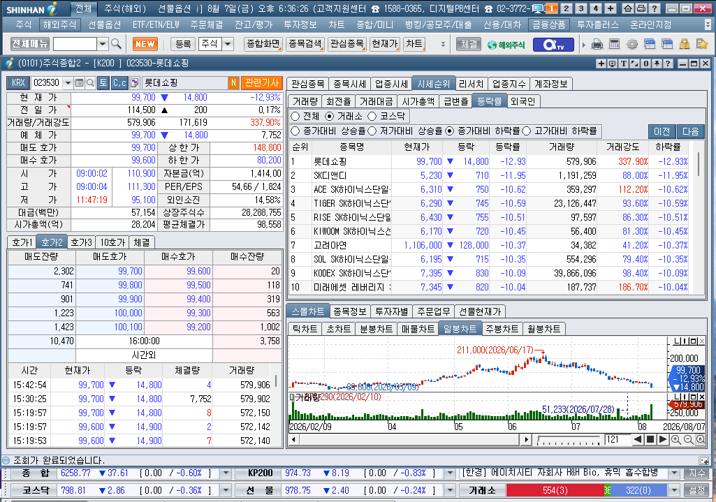Viewport: 716px width, 502px height.
Task: Open dropdown arrow of stock code 023530
Action: pos(68,82)
